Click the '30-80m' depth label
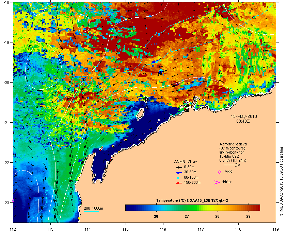Image resolution: width=286 pixels, height=231 pixels. (x=190, y=172)
